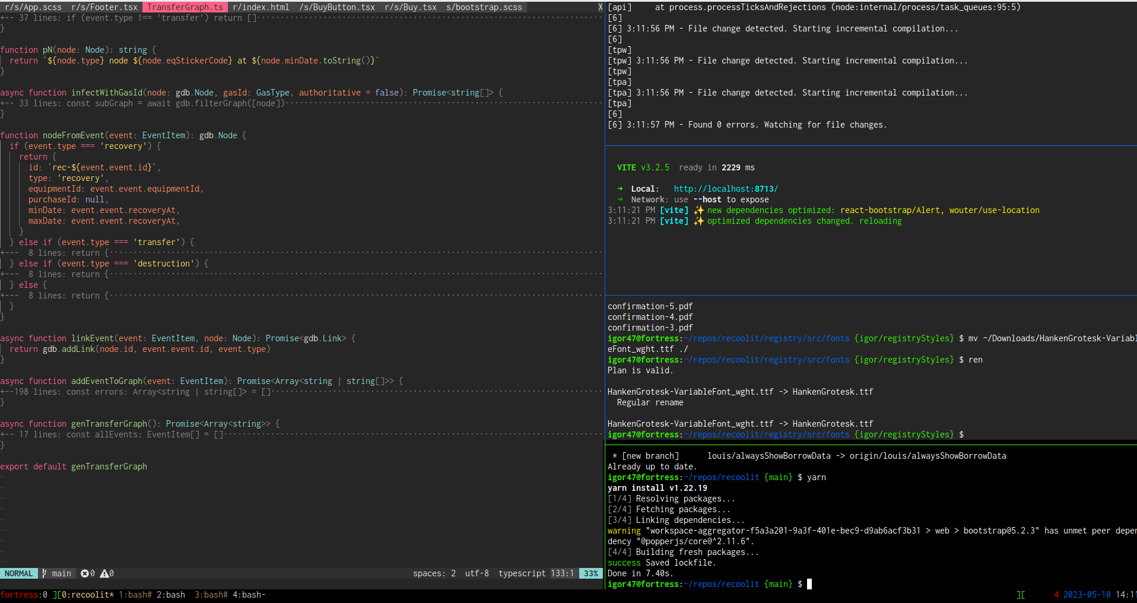The width and height of the screenshot is (1137, 603).
Task: Click the sparkle icon before 'optimized dependencies changed'
Action: point(698,221)
